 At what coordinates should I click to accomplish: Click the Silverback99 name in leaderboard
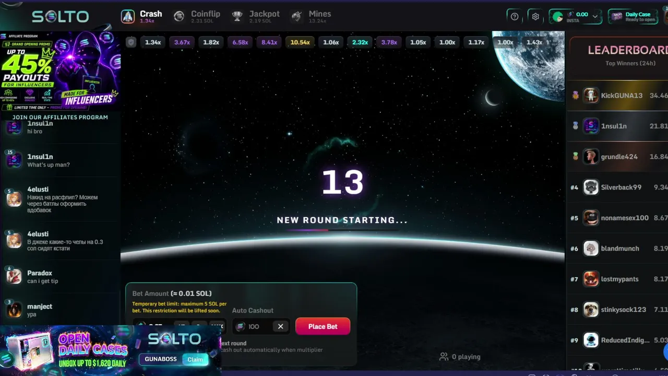(x=621, y=187)
